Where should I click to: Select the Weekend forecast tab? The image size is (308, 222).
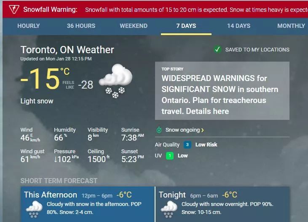click(x=134, y=26)
